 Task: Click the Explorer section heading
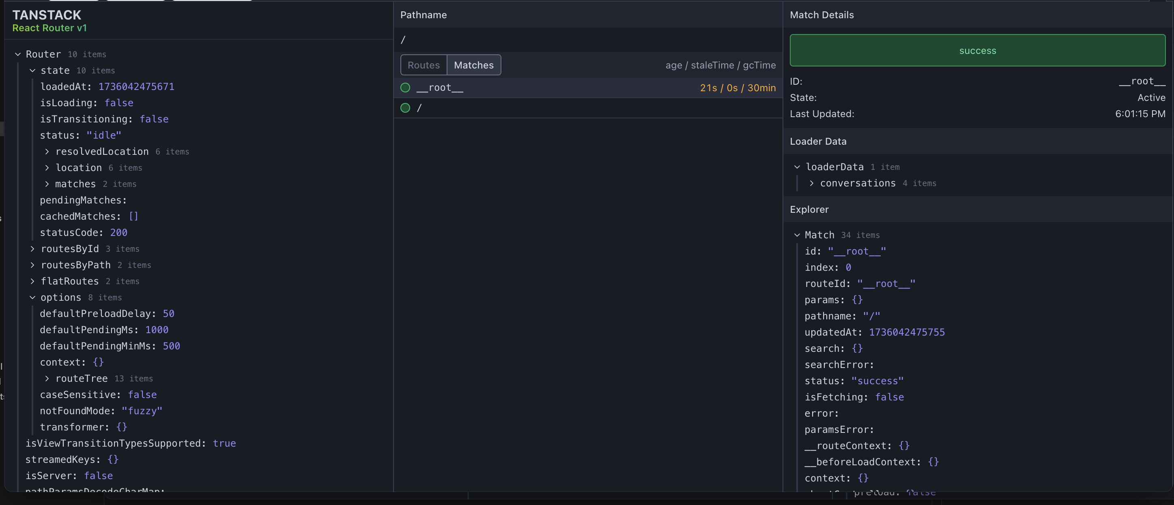point(809,210)
